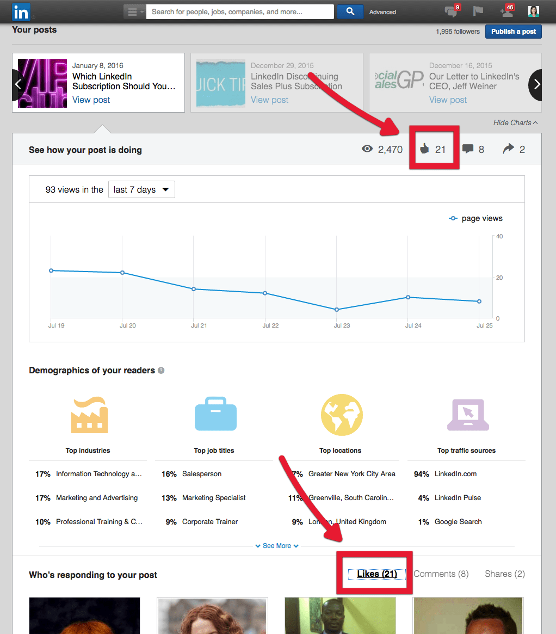Click the LinkedIn logo home icon
Image resolution: width=556 pixels, height=634 pixels.
click(21, 11)
